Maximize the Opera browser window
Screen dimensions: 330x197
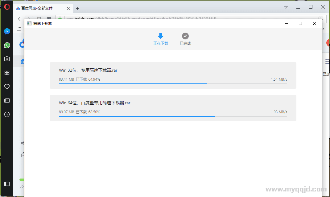(311, 7)
